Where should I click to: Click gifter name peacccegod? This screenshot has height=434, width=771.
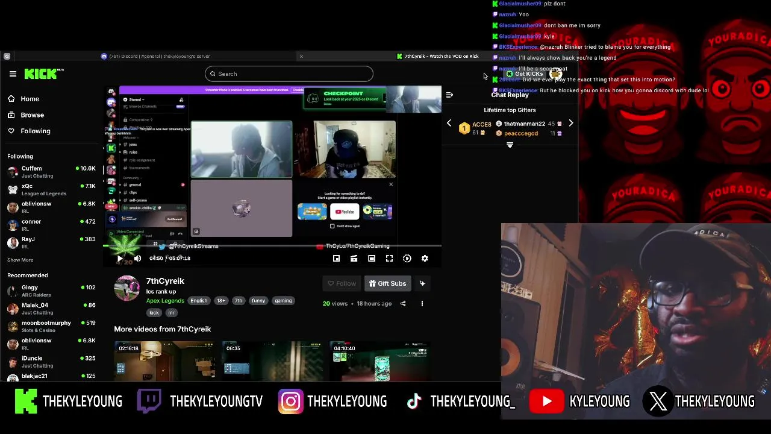[x=521, y=133]
